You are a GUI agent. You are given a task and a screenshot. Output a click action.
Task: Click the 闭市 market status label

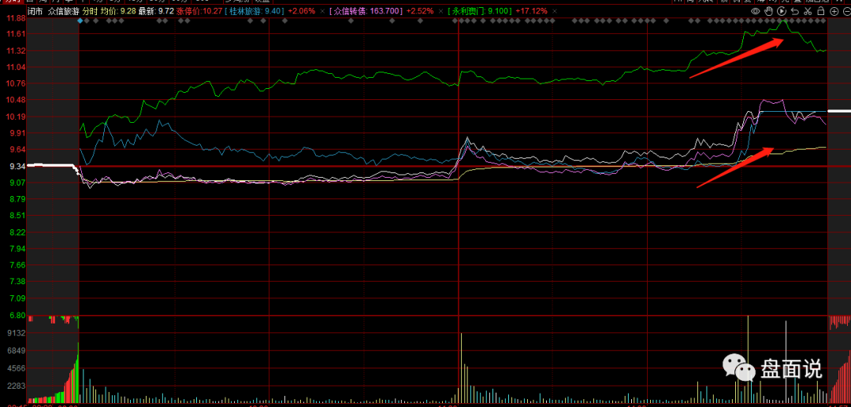coord(35,11)
